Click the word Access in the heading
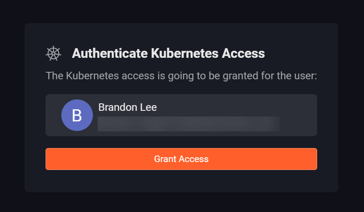The height and width of the screenshot is (212, 364). [244, 53]
